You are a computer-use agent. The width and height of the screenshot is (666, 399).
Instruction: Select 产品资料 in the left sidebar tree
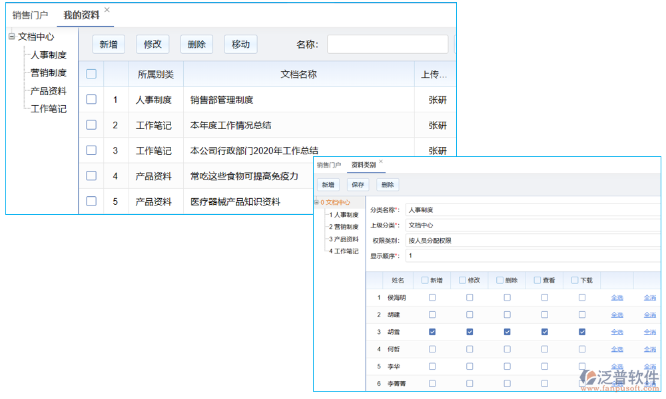(x=48, y=90)
